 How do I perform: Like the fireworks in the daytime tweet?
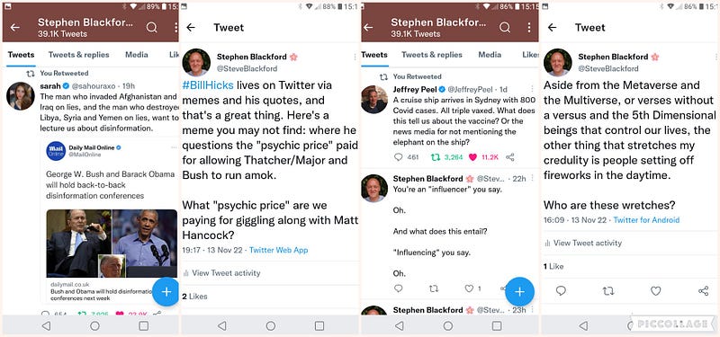[656, 290]
